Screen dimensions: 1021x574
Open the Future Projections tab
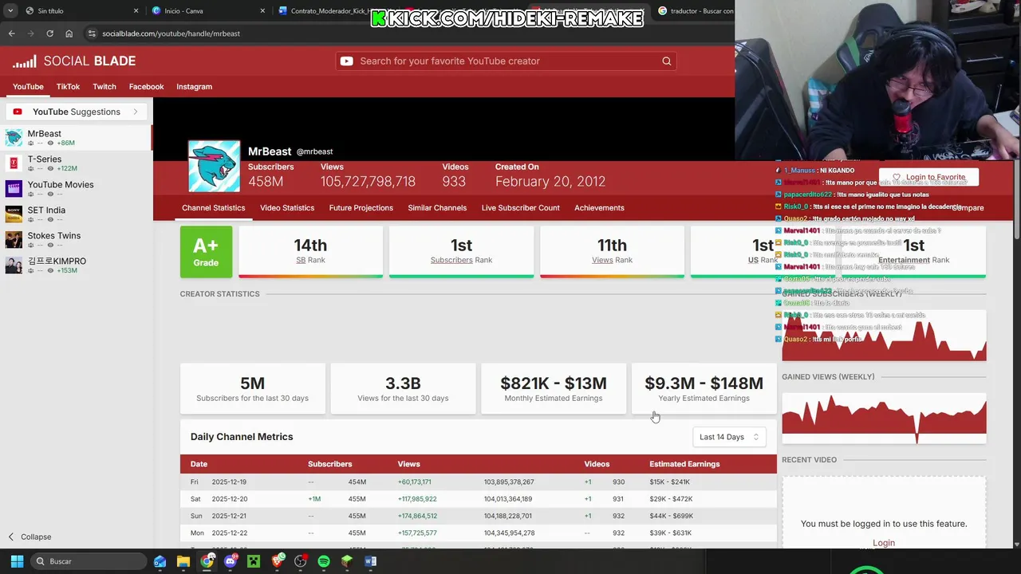tap(361, 208)
